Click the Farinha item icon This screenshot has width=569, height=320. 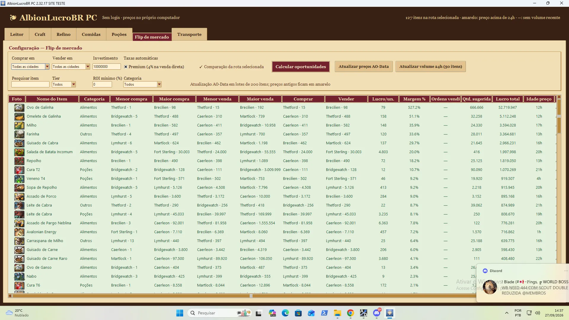pos(19,134)
